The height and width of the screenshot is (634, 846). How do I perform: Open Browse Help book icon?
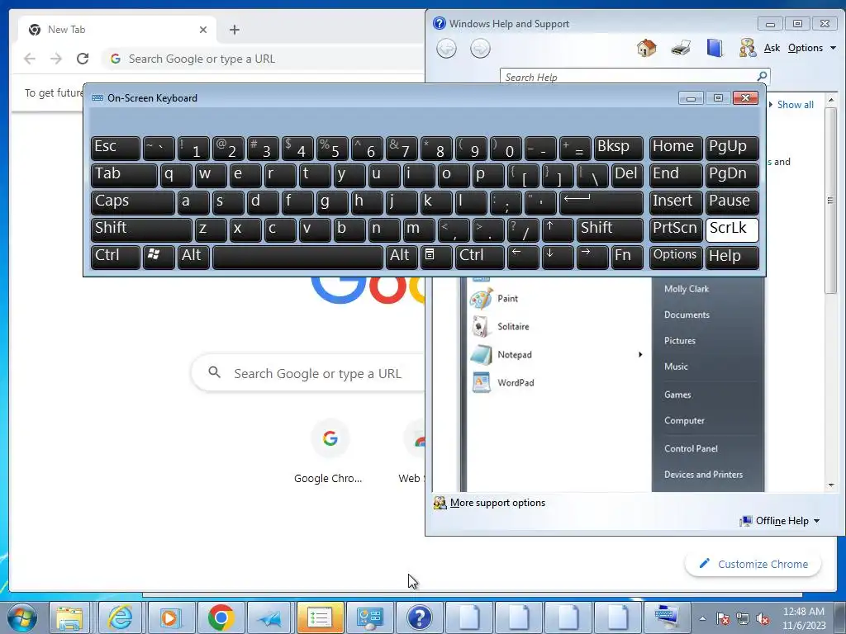(715, 48)
